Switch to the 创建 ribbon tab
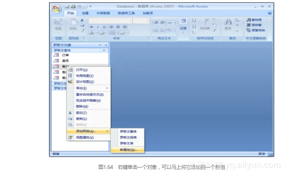 (x=85, y=13)
